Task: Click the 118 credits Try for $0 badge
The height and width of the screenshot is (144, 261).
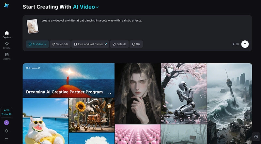Action: coord(6,112)
